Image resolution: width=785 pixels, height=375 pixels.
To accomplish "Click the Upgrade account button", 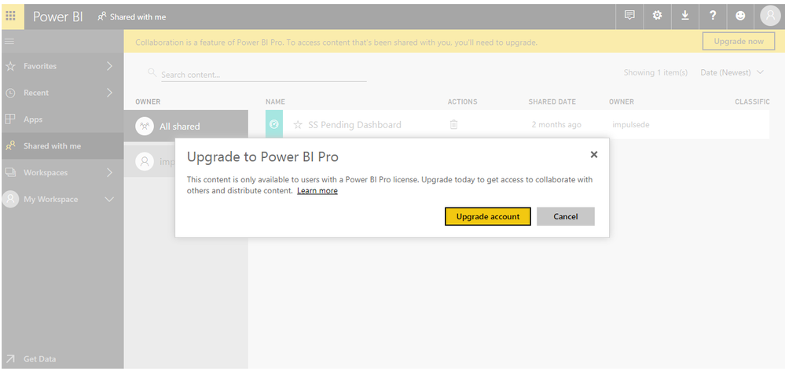I will pos(488,216).
